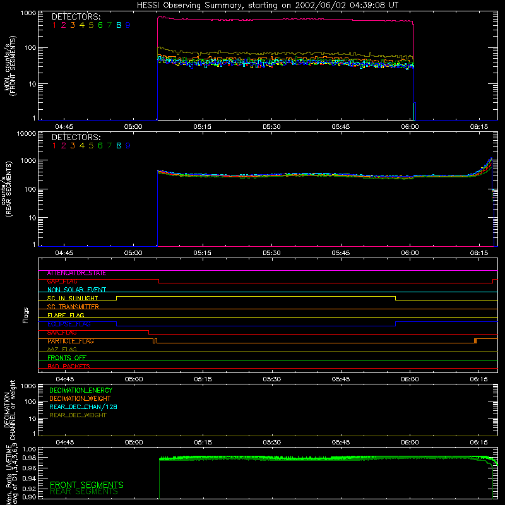Pick detector 2 in the rear segments legend

64,146
